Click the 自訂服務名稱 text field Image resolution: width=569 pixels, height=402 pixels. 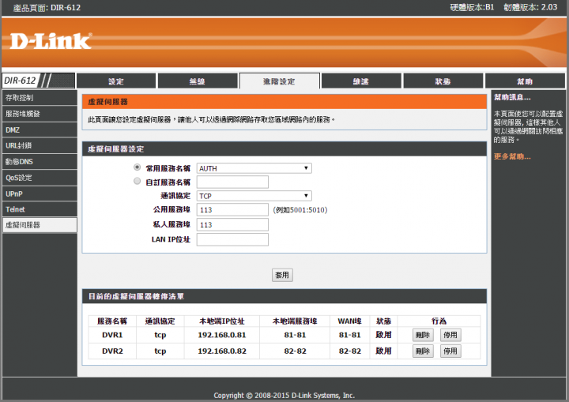click(x=232, y=182)
